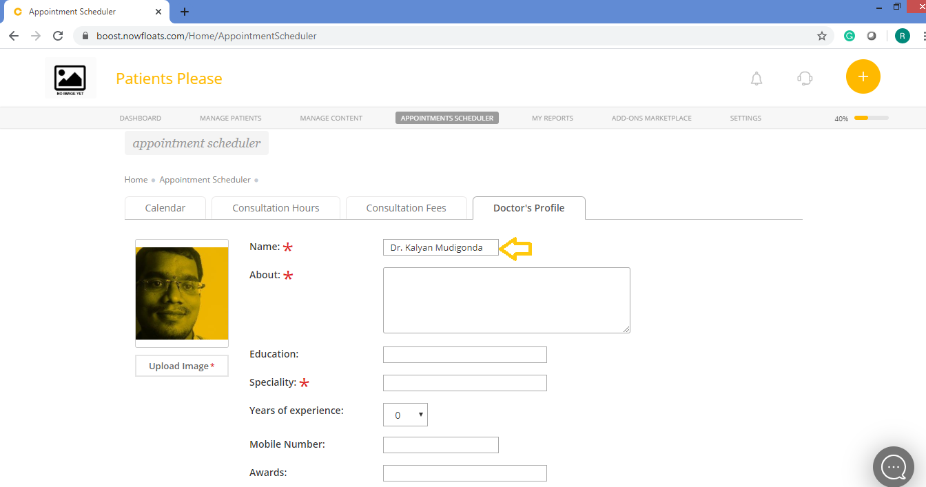Open My Reports
The width and height of the screenshot is (926, 487).
(x=553, y=118)
